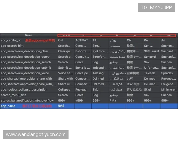Select the ja locale column header
Image resolution: width=178 pixels, height=142 pixels.
[134, 35]
